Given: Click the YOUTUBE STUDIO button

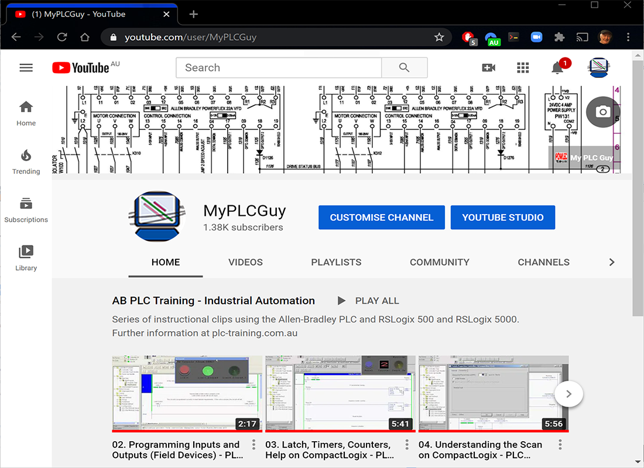Looking at the screenshot, I should 503,218.
